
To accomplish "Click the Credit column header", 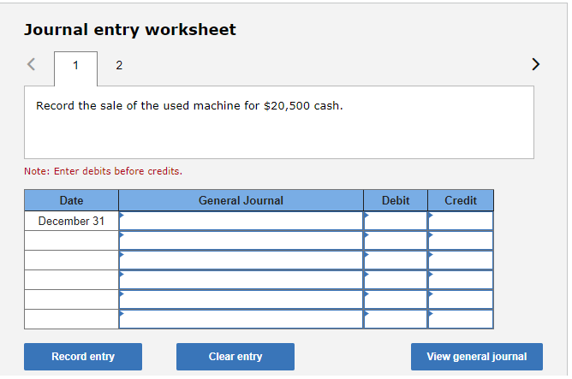I will [461, 200].
